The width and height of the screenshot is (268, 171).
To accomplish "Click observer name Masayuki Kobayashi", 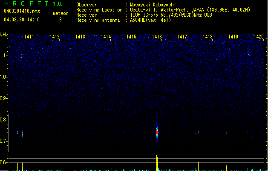I will tap(153, 5).
